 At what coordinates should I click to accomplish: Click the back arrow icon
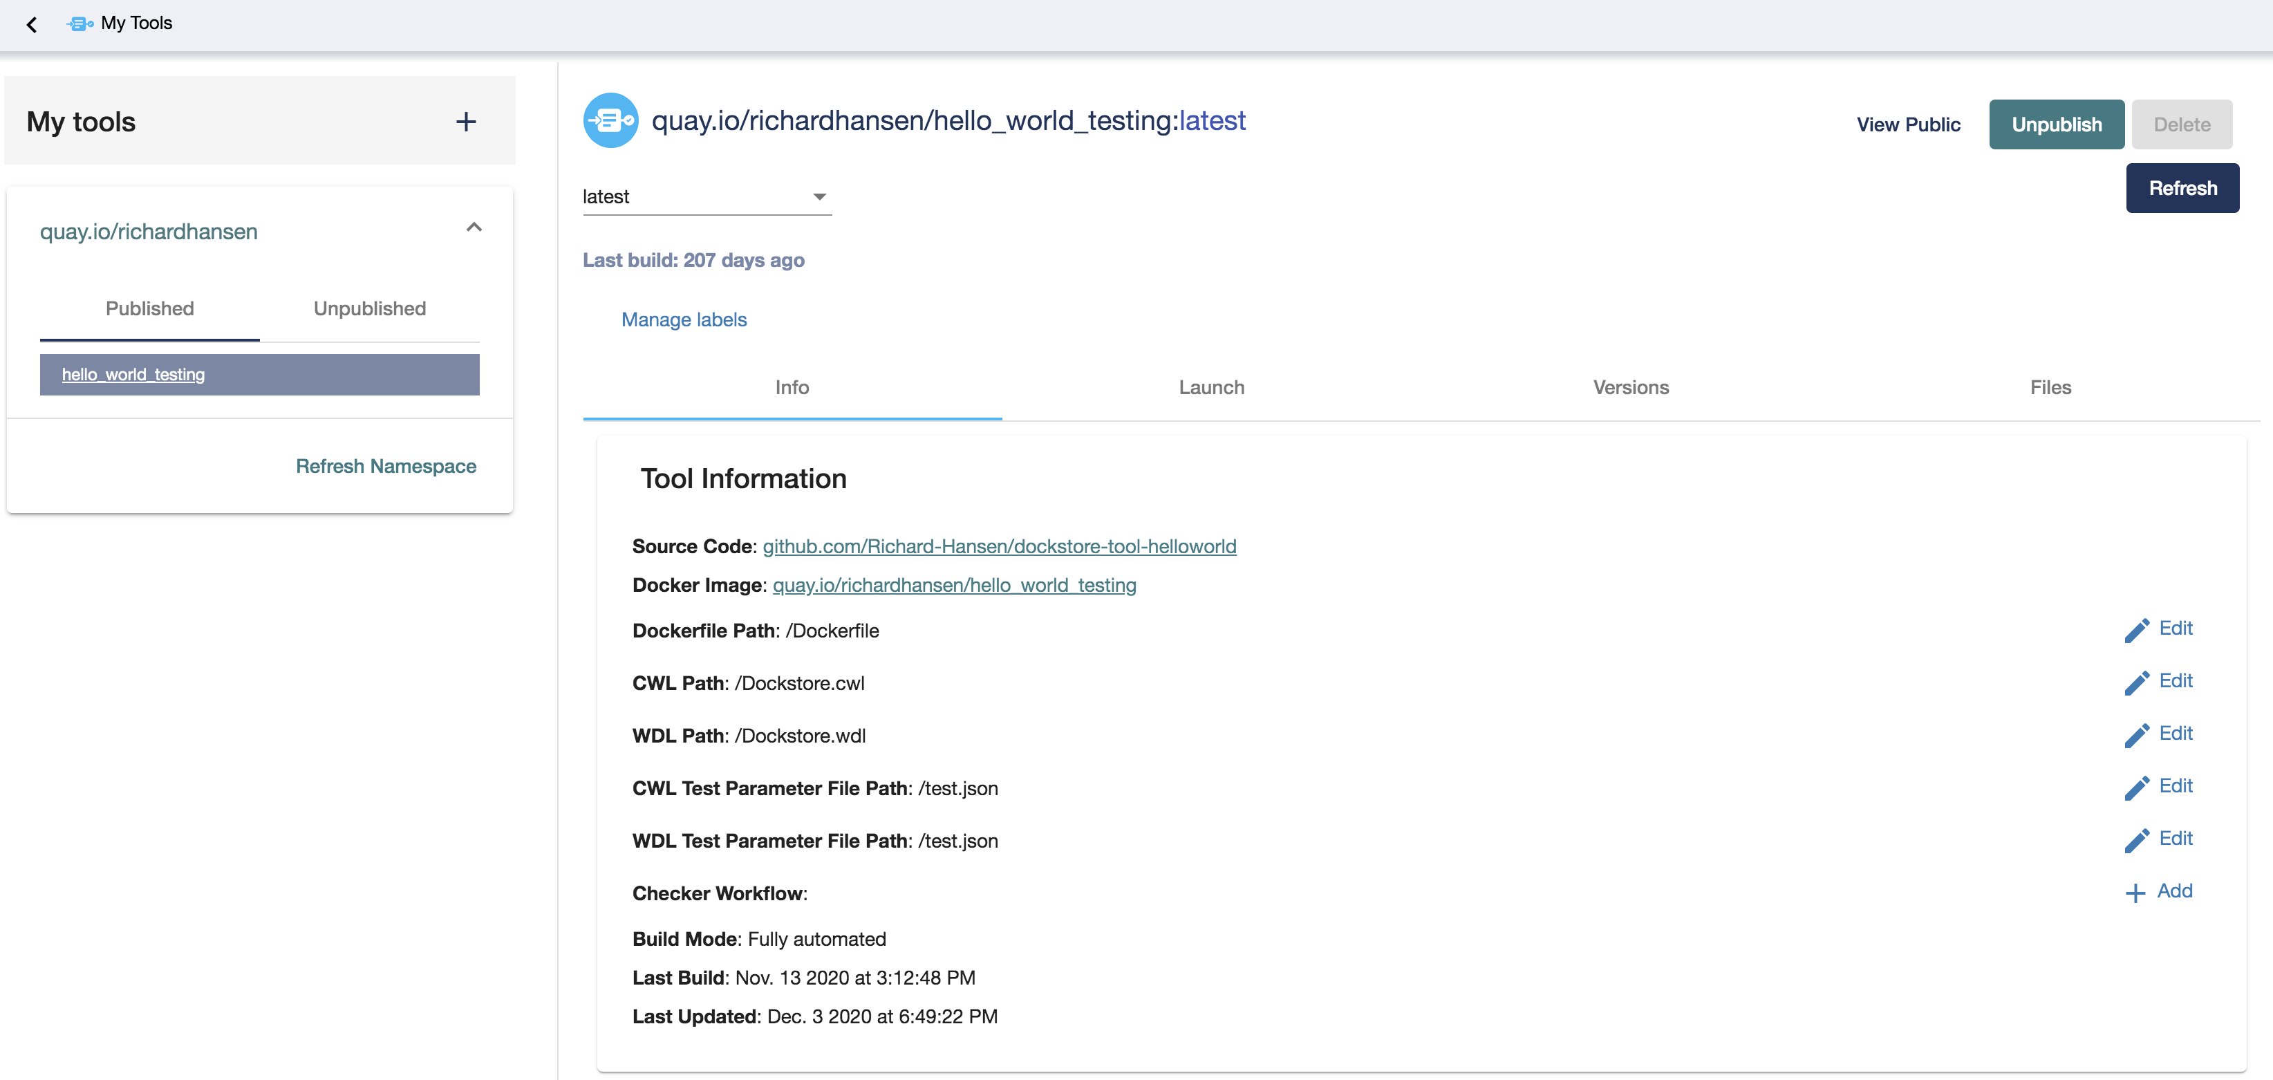32,25
